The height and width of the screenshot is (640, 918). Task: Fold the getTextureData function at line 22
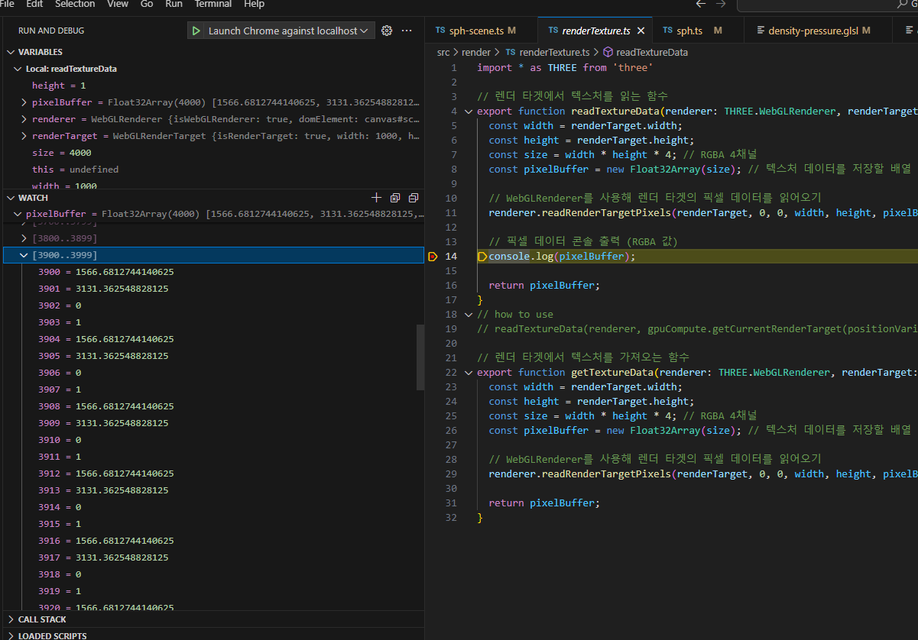point(469,373)
